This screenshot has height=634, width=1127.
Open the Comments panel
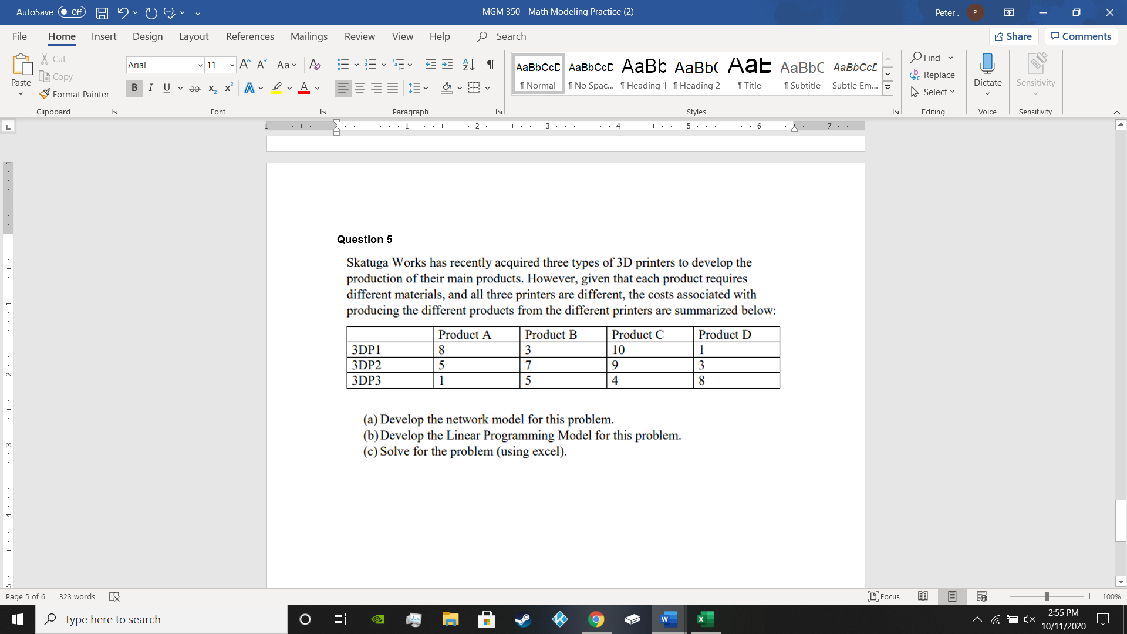[x=1081, y=36]
